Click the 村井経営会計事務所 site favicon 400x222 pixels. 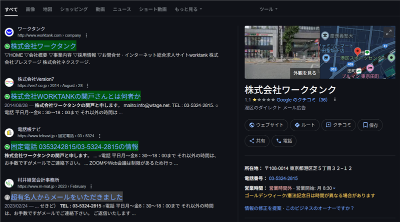[9, 183]
